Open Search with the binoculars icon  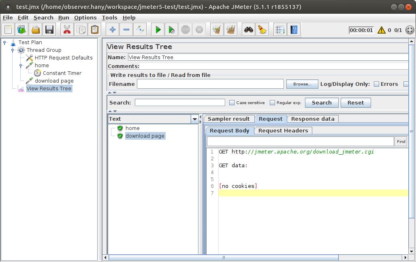[x=249, y=30]
